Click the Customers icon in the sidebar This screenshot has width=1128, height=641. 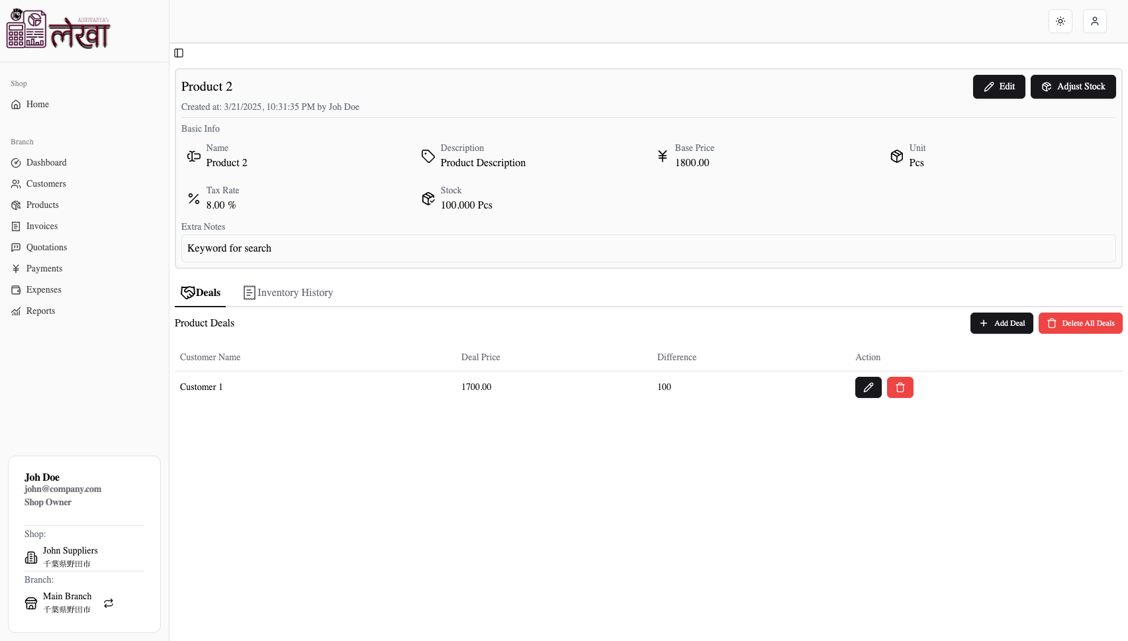coord(16,183)
